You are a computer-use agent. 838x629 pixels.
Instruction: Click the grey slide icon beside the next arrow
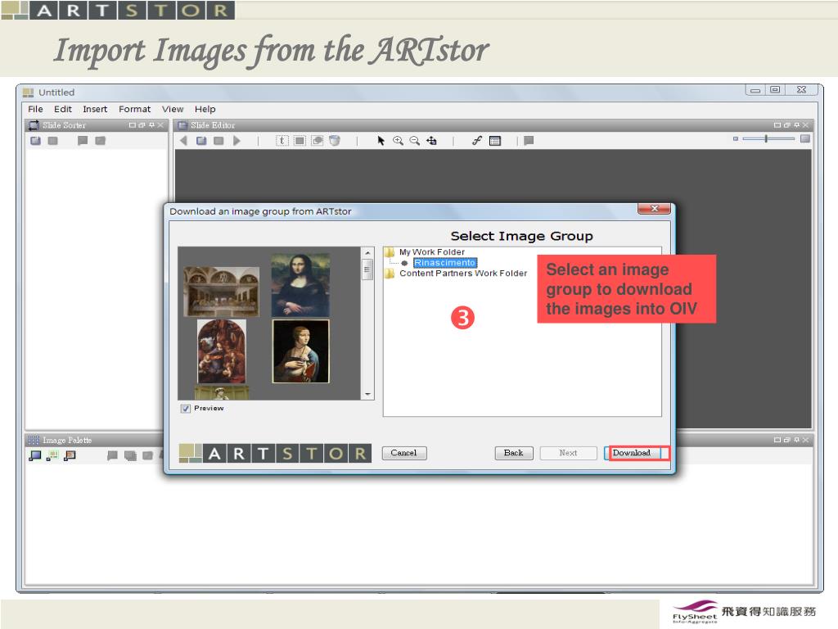(219, 141)
